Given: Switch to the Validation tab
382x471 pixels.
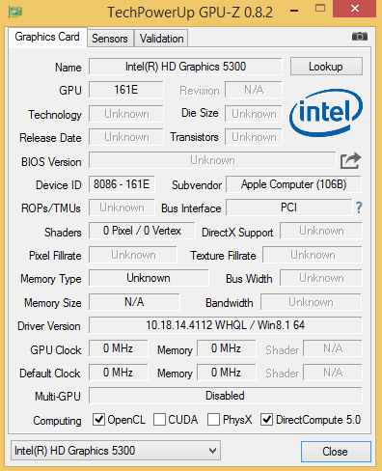Looking at the screenshot, I should click(161, 39).
